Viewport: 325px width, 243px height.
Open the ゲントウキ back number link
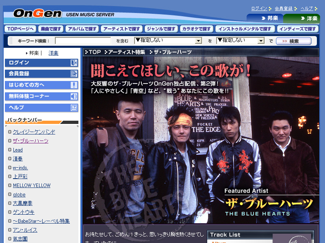(x=24, y=212)
